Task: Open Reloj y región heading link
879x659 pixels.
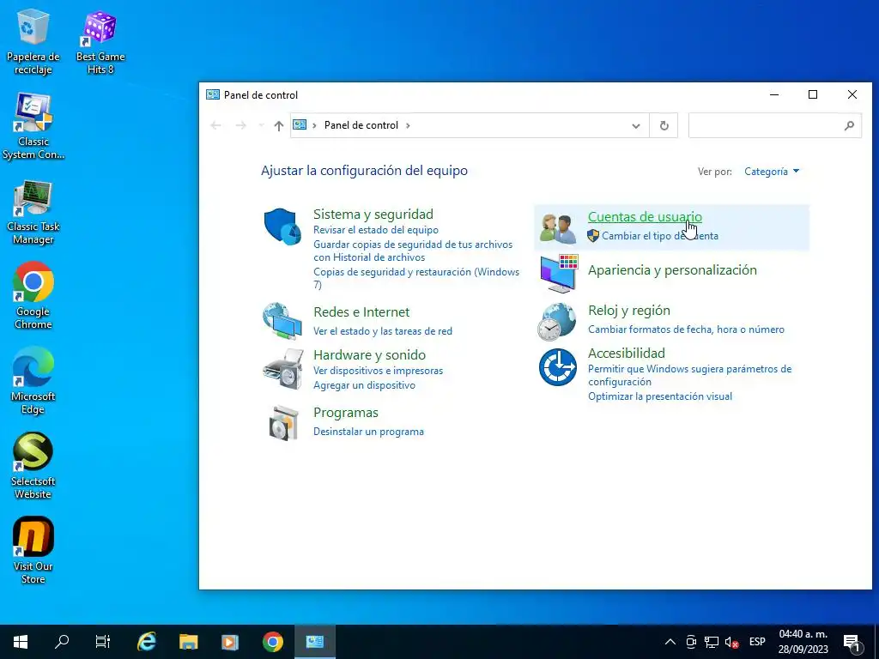Action: (x=629, y=311)
